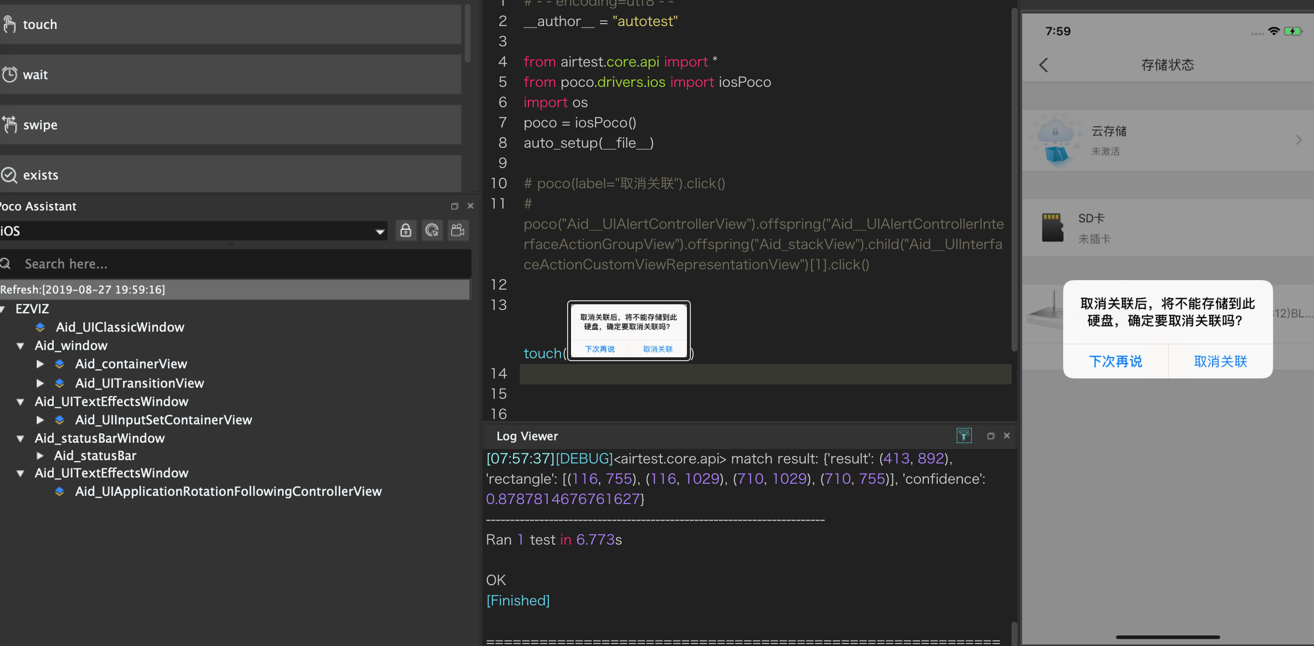Collapse the Aid_statusBarWindow node

click(x=20, y=438)
